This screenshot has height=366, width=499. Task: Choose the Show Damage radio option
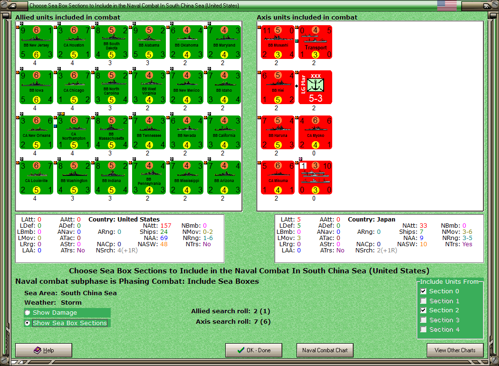click(x=28, y=313)
